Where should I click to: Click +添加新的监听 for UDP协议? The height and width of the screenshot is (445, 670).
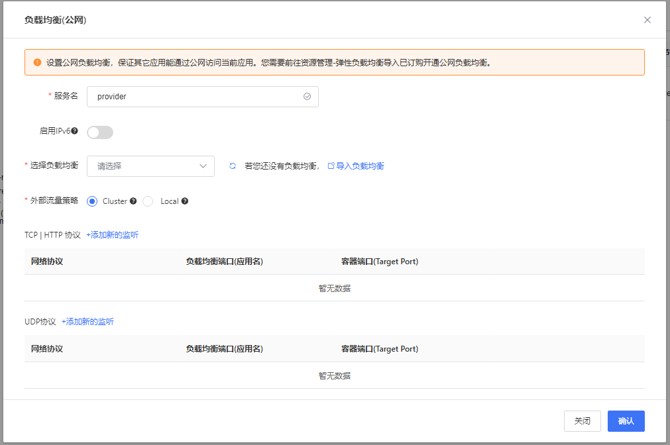(87, 322)
